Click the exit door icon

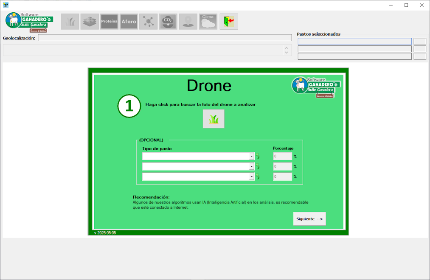229,22
